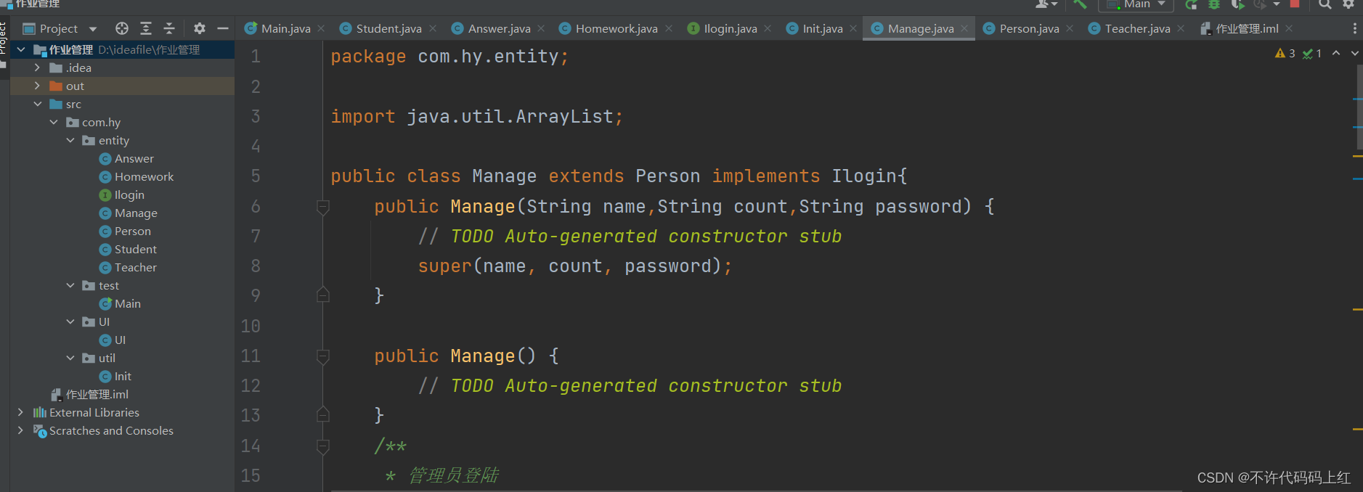Toggle the fold marker at line 9
Viewport: 1363px width, 492px height.
click(323, 295)
